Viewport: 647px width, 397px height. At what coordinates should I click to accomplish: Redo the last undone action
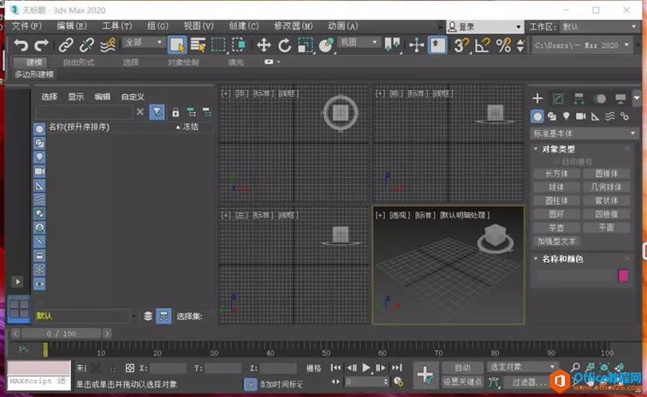(x=41, y=44)
